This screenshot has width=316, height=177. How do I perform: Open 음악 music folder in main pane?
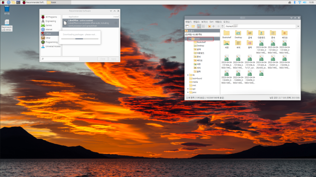(250, 45)
